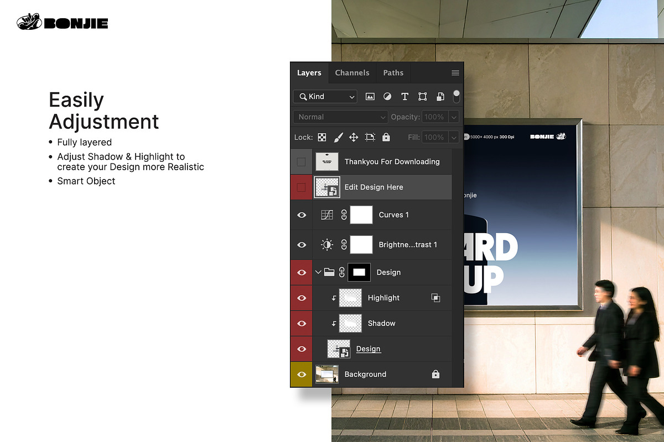Filter for type layers icon

404,97
